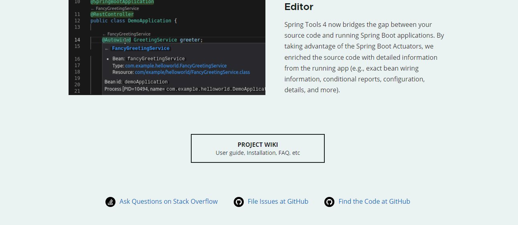Click com.example.helloworld.FancyGreetingService type link in screenshot
This screenshot has height=225, width=518.
pos(176,66)
